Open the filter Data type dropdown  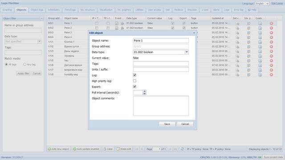click(x=40, y=41)
